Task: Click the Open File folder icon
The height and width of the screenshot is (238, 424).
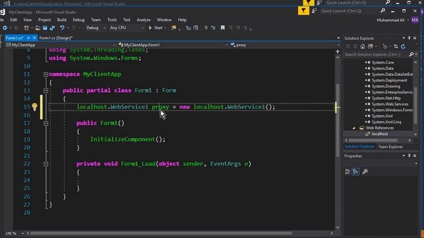Action: click(x=38, y=28)
